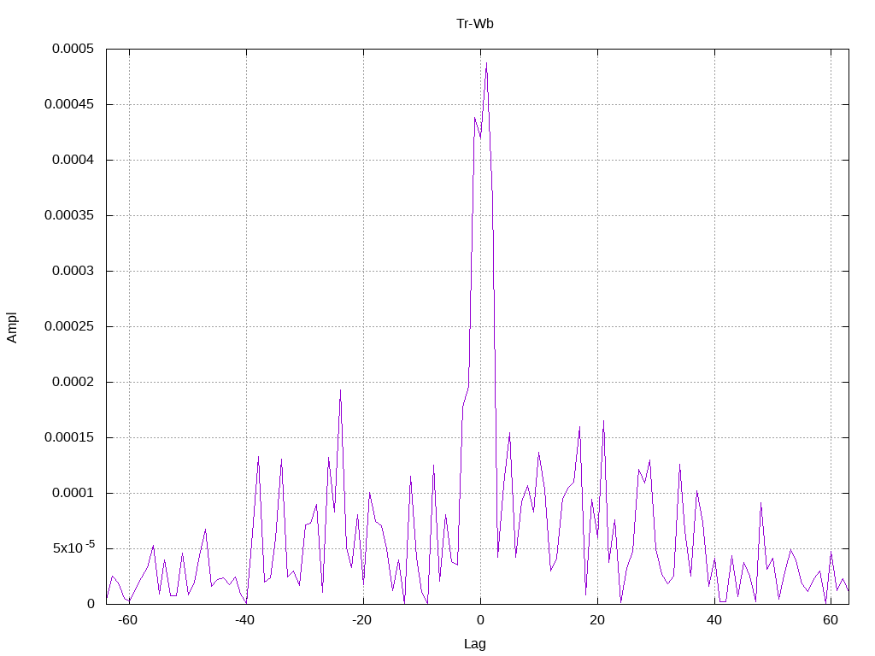The width and height of the screenshot is (875, 656).
Task: Click y-axis tick label 0.0004
Action: (73, 160)
